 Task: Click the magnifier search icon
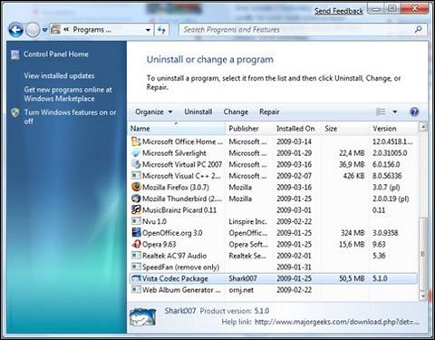(x=419, y=30)
